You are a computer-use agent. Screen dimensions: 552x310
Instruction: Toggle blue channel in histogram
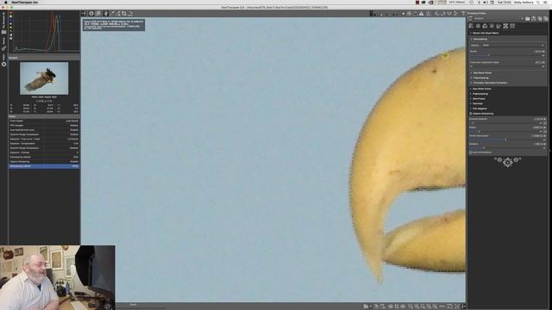11,20
